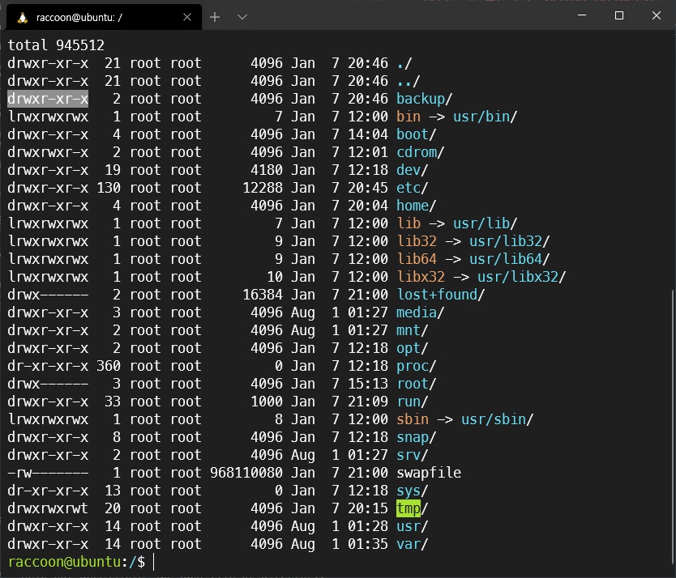The width and height of the screenshot is (676, 578).
Task: Close the raccoon@ubuntu tab
Action: pyautogui.click(x=187, y=17)
